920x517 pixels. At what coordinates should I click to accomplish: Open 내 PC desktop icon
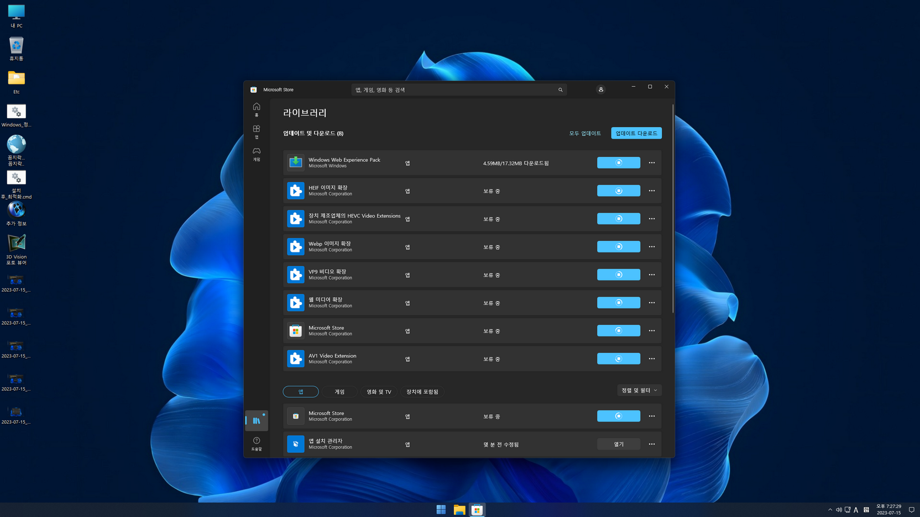click(x=16, y=16)
